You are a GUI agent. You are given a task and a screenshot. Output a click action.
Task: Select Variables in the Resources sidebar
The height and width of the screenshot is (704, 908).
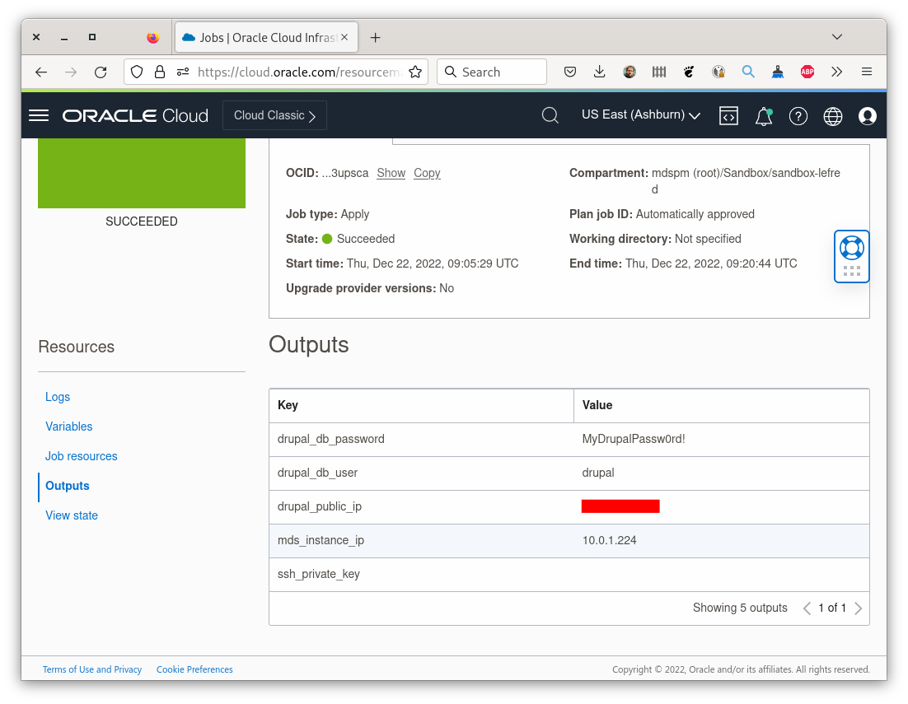click(68, 427)
